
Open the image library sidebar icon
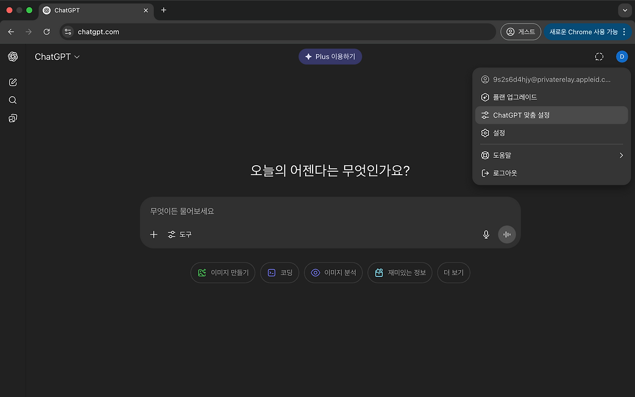pyautogui.click(x=13, y=118)
